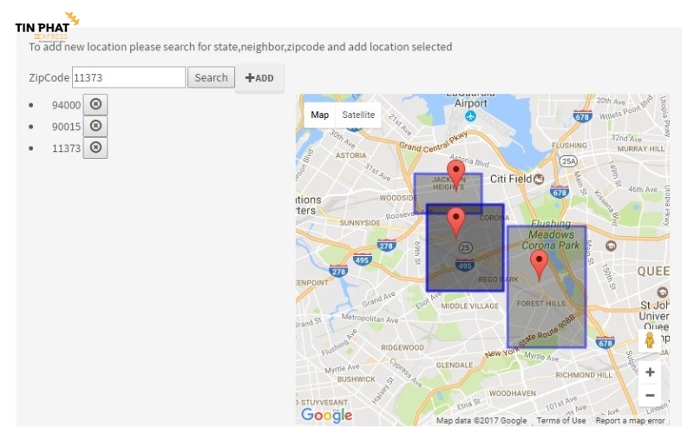Click the Middle Village map label
Screen dimensions: 694x434
[x=469, y=306]
